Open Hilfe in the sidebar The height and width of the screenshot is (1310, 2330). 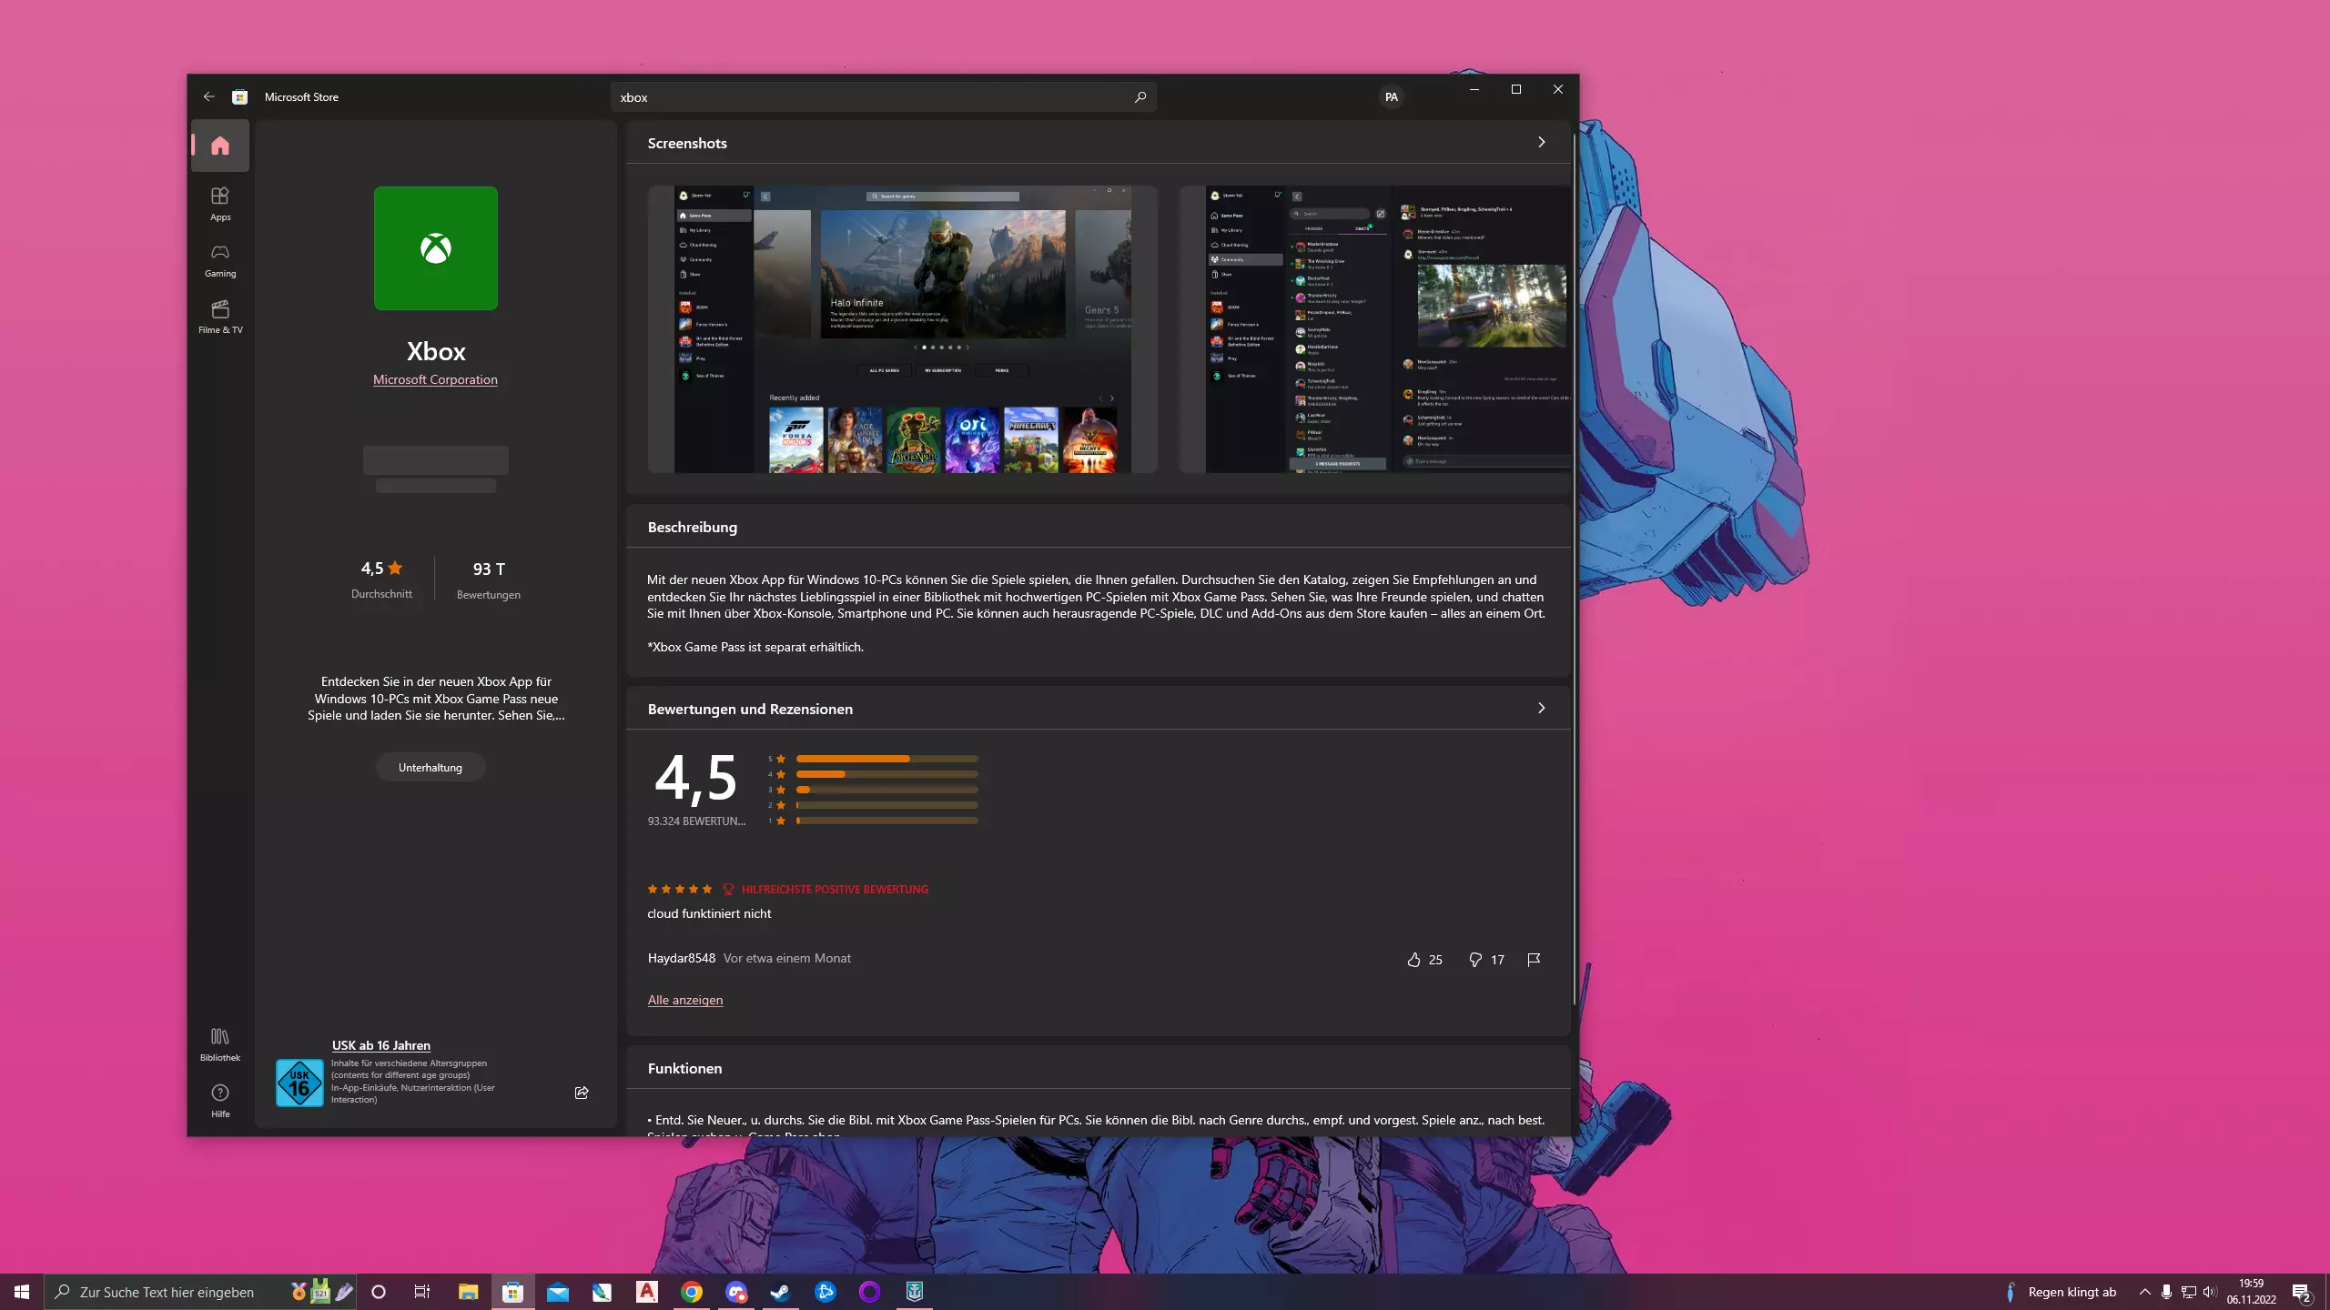(x=220, y=1101)
